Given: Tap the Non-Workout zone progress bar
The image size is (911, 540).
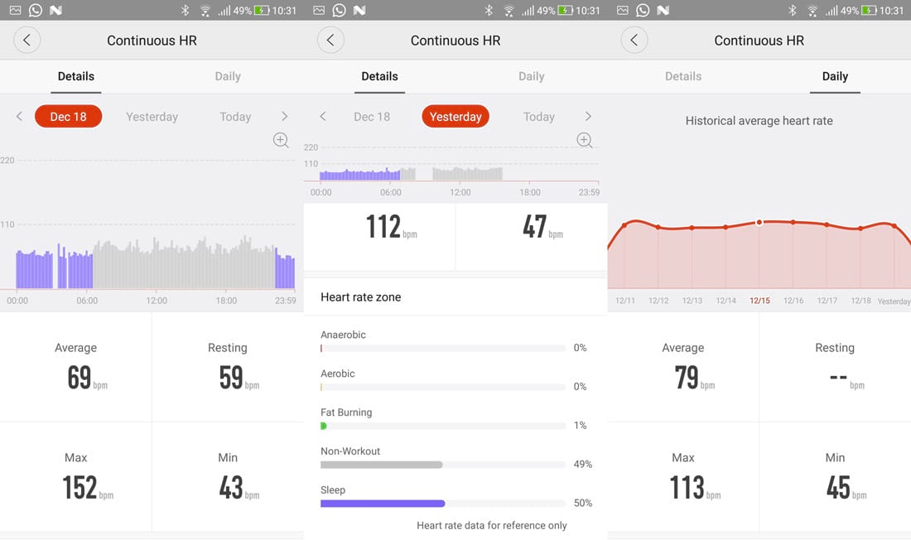Looking at the screenshot, I should pyautogui.click(x=443, y=465).
